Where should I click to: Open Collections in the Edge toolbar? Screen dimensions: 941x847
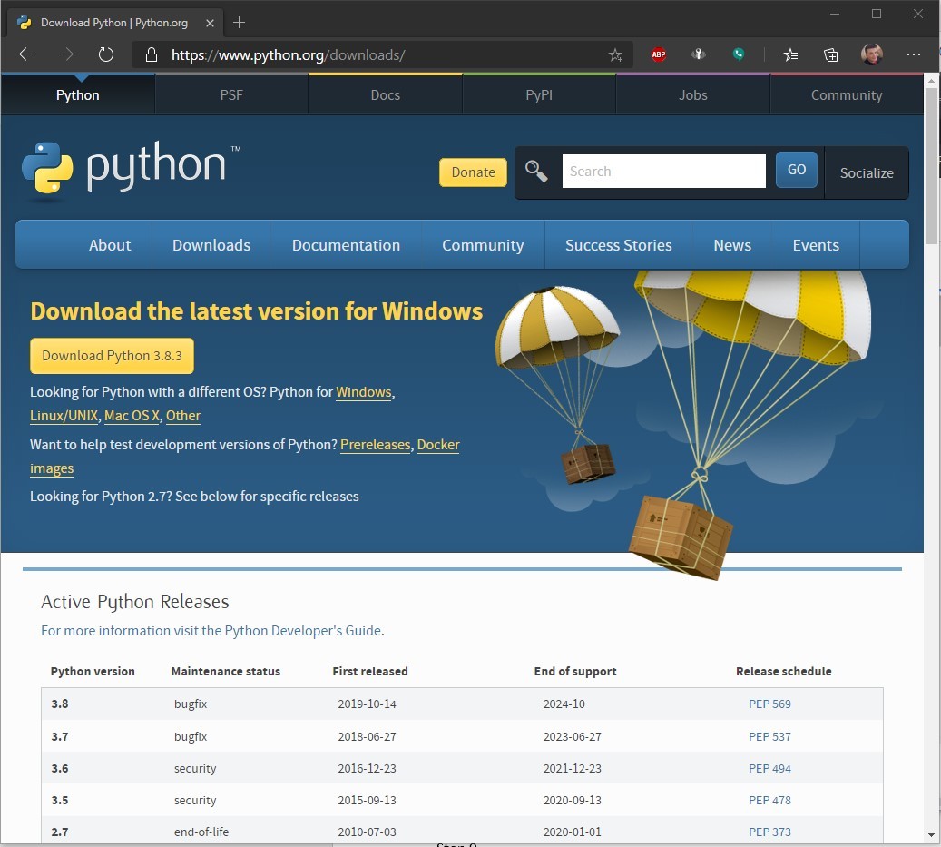[830, 54]
